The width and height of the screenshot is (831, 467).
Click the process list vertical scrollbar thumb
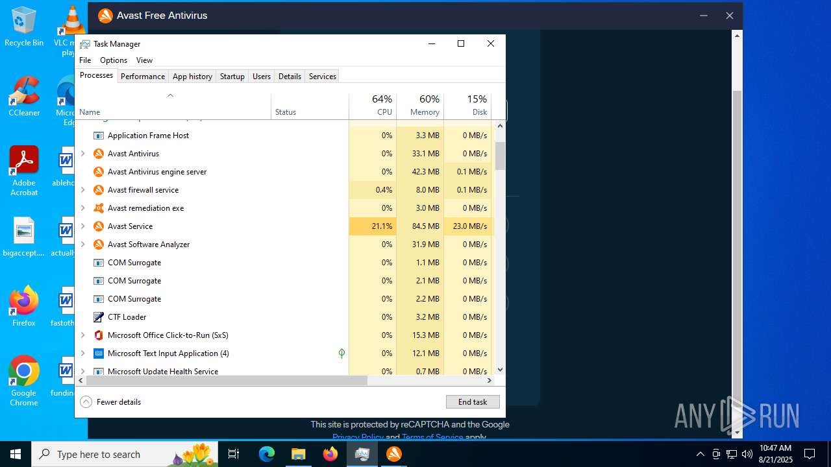pyautogui.click(x=500, y=156)
